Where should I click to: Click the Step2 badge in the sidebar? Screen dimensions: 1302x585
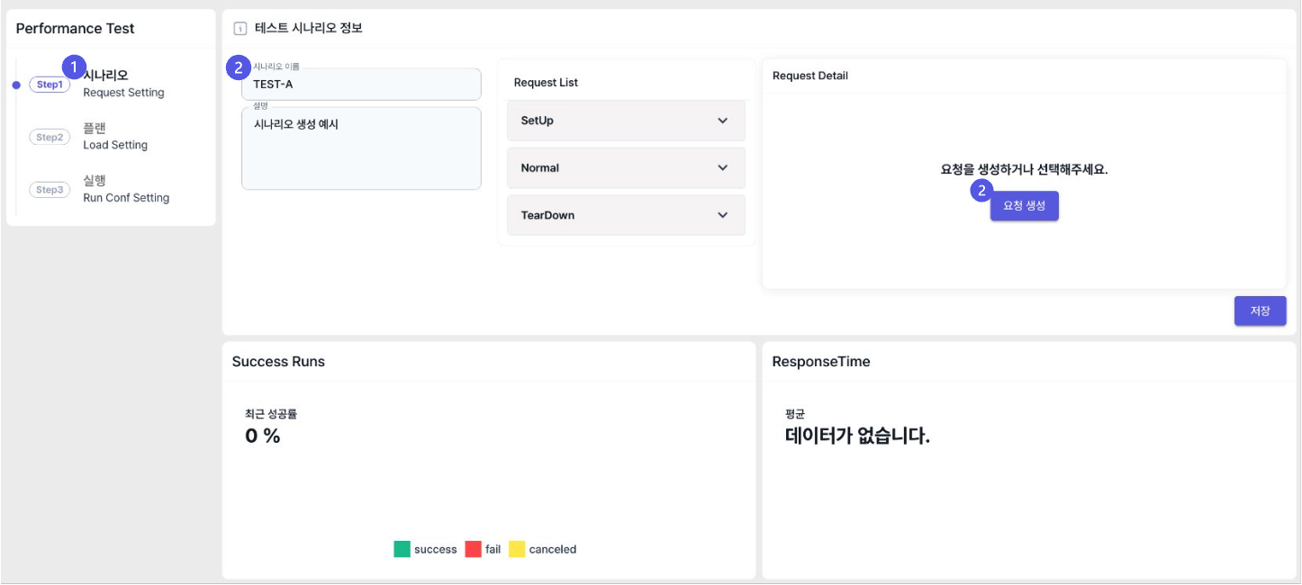50,138
